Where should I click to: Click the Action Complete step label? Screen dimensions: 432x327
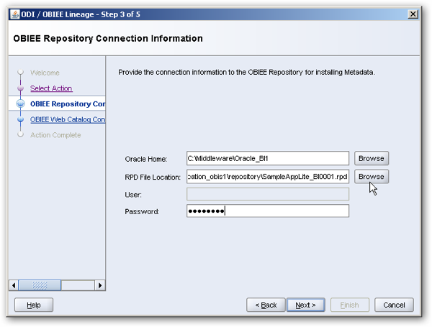[x=55, y=135]
